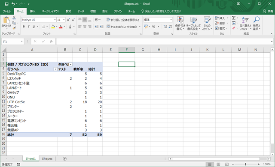The width and height of the screenshot is (275, 167).
Task: Click the 削除 button in cells group
Action: (222, 23)
